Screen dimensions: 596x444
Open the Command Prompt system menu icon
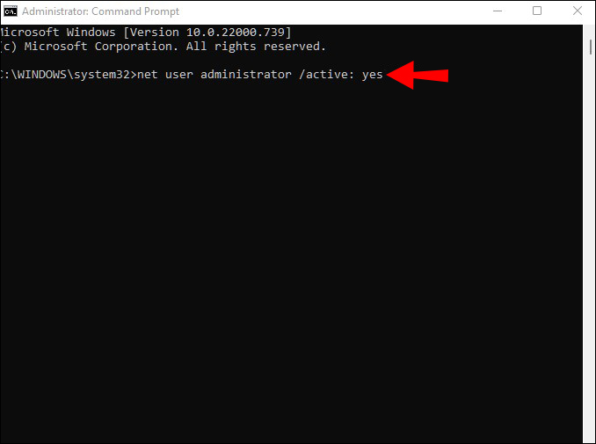(x=11, y=11)
